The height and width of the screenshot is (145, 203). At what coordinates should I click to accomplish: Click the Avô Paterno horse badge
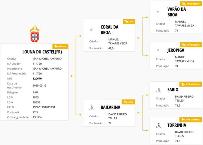pyautogui.click(x=190, y=4)
